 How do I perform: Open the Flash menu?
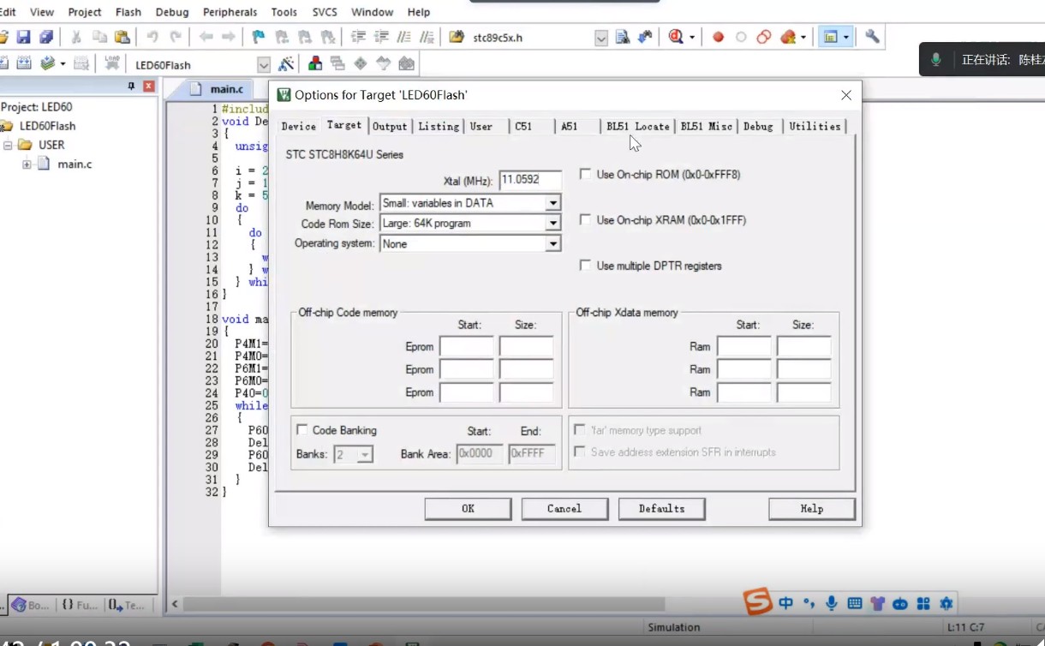(x=128, y=12)
